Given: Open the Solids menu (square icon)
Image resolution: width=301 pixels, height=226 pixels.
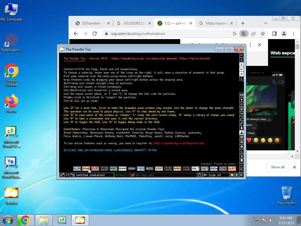Looking at the screenshot, I should click(x=242, y=137).
